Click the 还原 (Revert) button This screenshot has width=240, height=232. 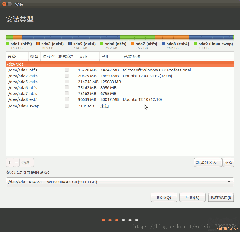228,162
